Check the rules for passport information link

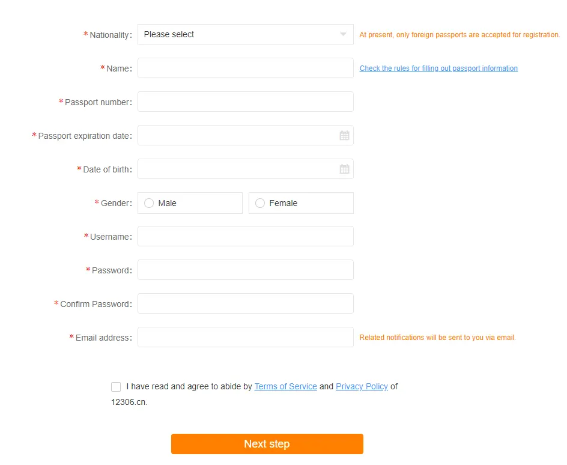438,68
